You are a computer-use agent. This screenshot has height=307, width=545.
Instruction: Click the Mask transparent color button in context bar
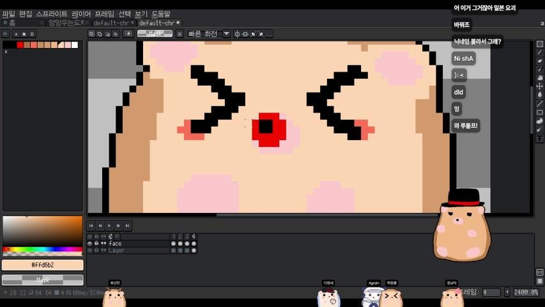(155, 34)
